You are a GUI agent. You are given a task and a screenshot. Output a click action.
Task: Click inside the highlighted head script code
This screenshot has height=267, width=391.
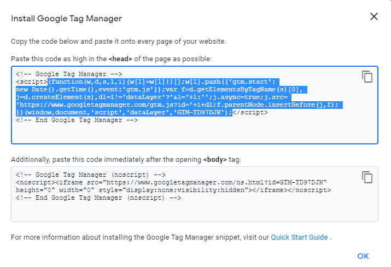pos(179,97)
